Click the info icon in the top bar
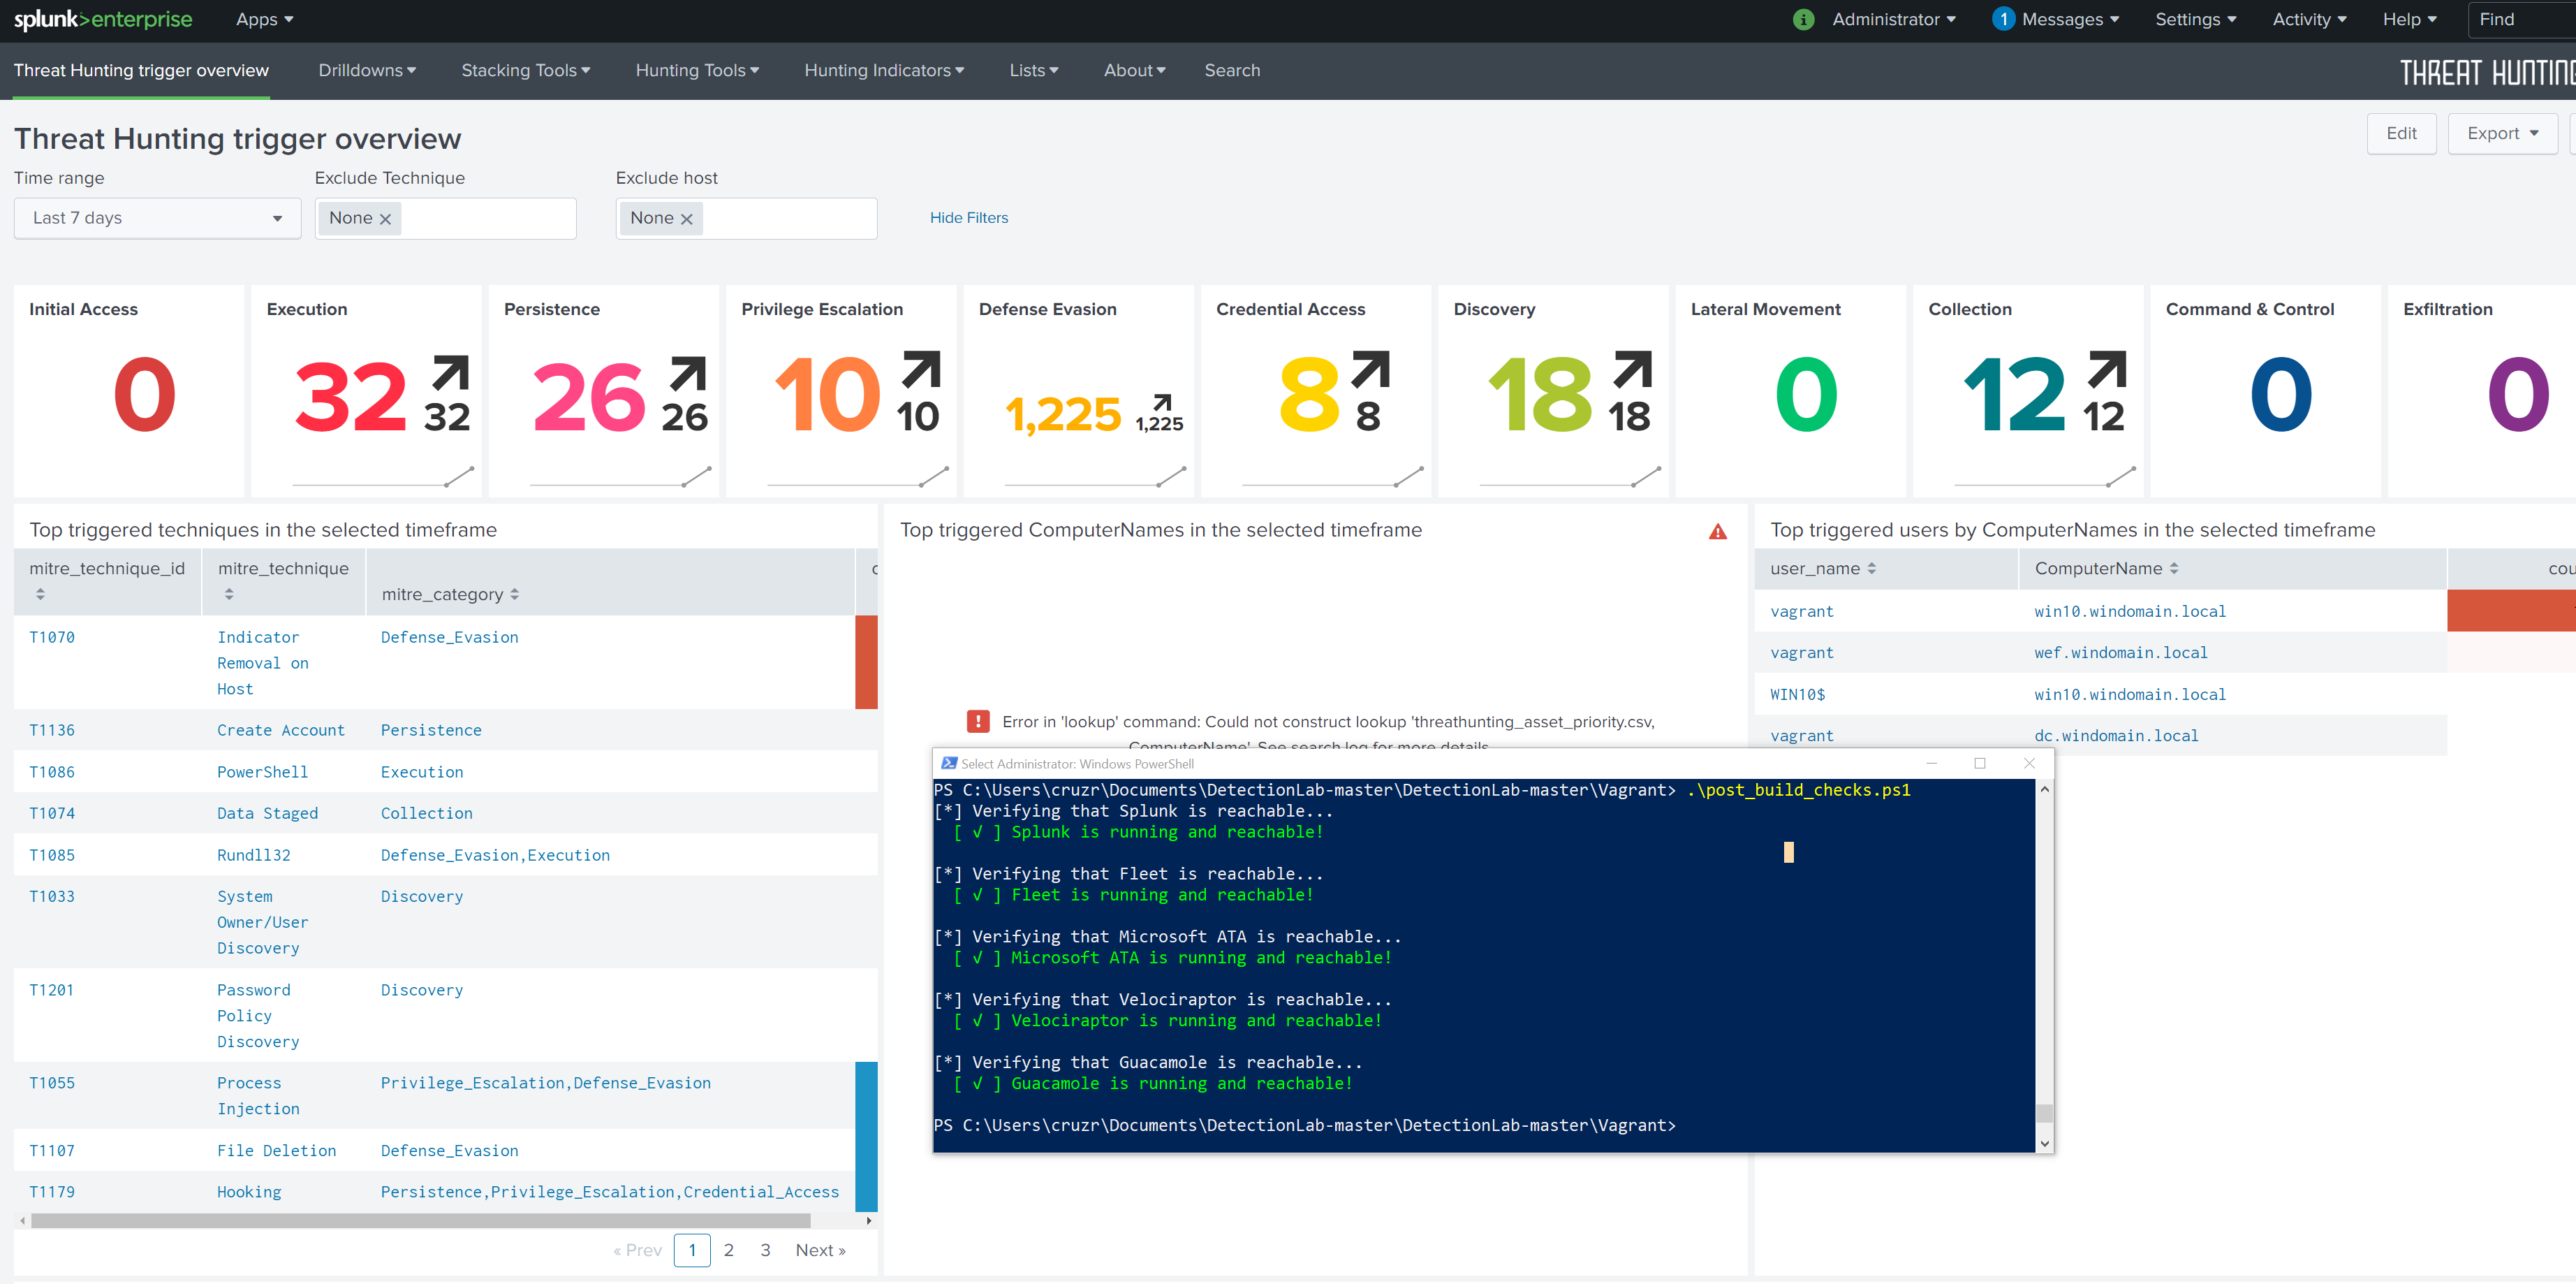 pos(1803,19)
